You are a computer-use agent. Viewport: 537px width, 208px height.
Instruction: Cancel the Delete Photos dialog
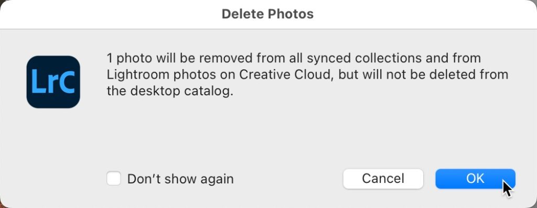tap(383, 179)
